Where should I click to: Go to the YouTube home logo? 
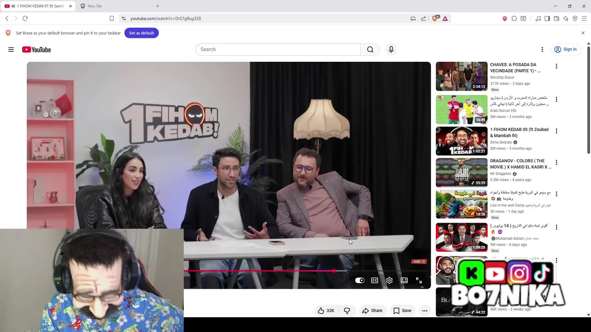coord(36,49)
